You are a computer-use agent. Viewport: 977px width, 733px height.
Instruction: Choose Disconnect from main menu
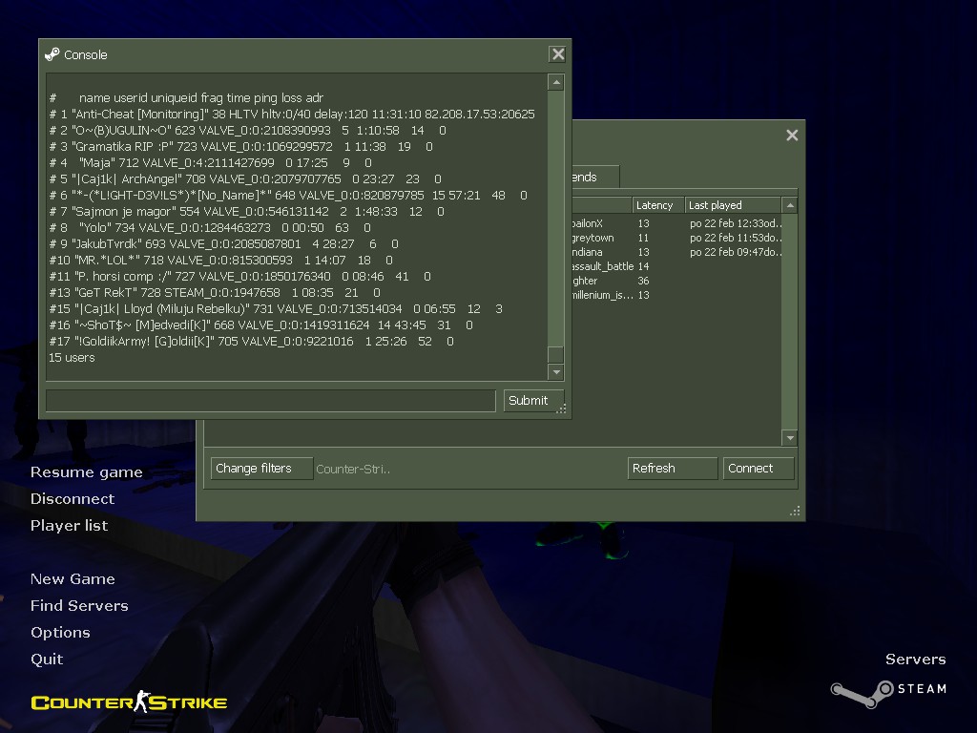click(73, 498)
